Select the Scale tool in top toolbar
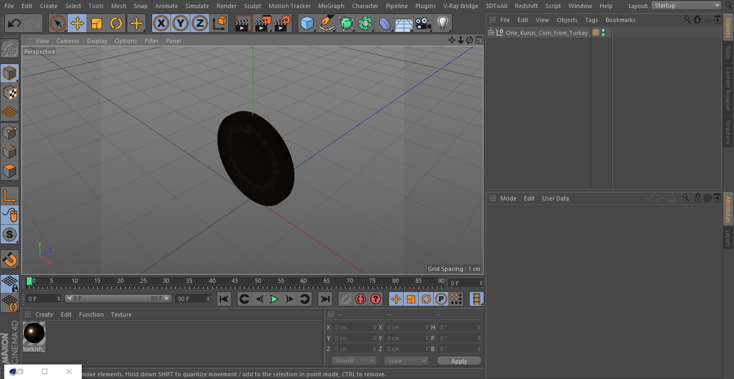This screenshot has height=379, width=734. coord(97,24)
